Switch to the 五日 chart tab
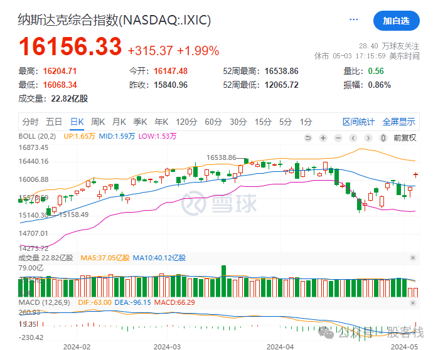The image size is (438, 350). click(x=54, y=122)
